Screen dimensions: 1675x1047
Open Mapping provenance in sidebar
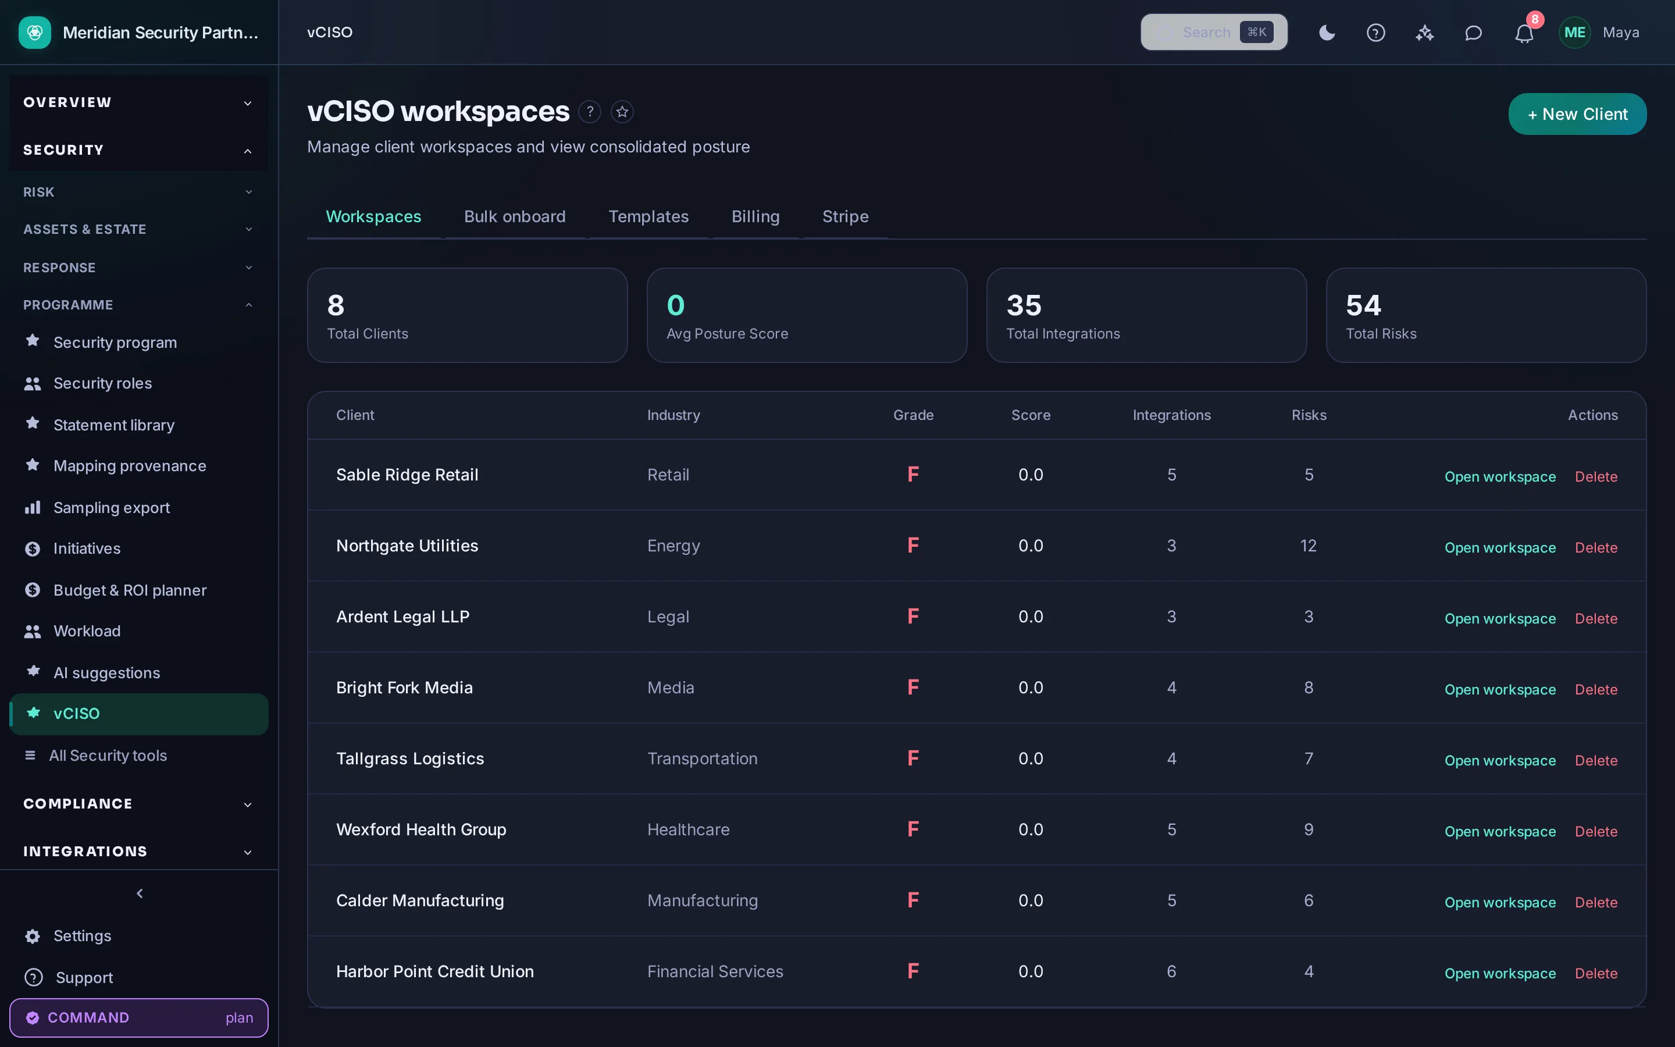[138, 465]
